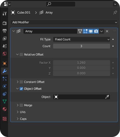Open the Output properties tab
This screenshot has height=137, width=120.
(5, 31)
